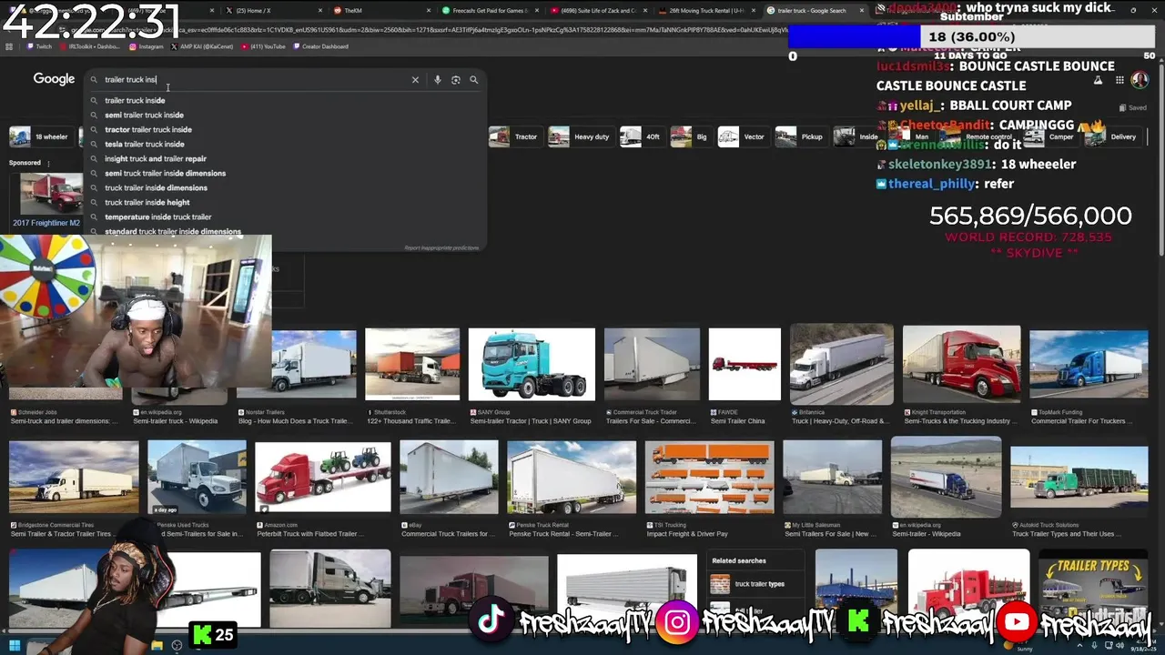The width and height of the screenshot is (1165, 655).
Task: Open Shutterstock orange container truck image
Action: coord(412,364)
